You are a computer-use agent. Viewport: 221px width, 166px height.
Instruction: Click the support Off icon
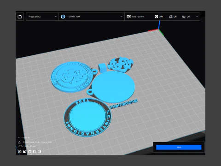[171, 17]
